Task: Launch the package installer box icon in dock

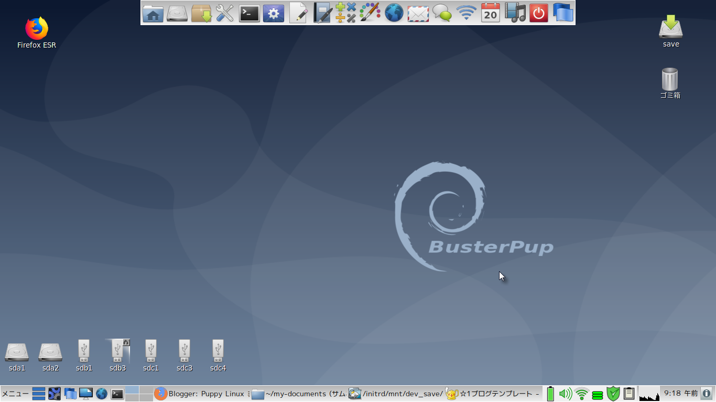Action: 201,13
